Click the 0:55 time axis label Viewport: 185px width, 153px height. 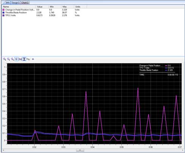point(121,147)
